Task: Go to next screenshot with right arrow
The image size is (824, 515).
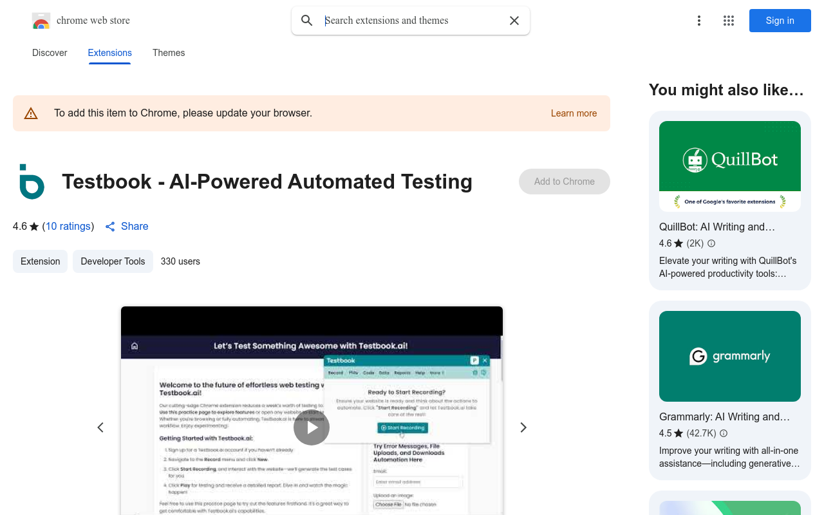Action: [x=523, y=427]
